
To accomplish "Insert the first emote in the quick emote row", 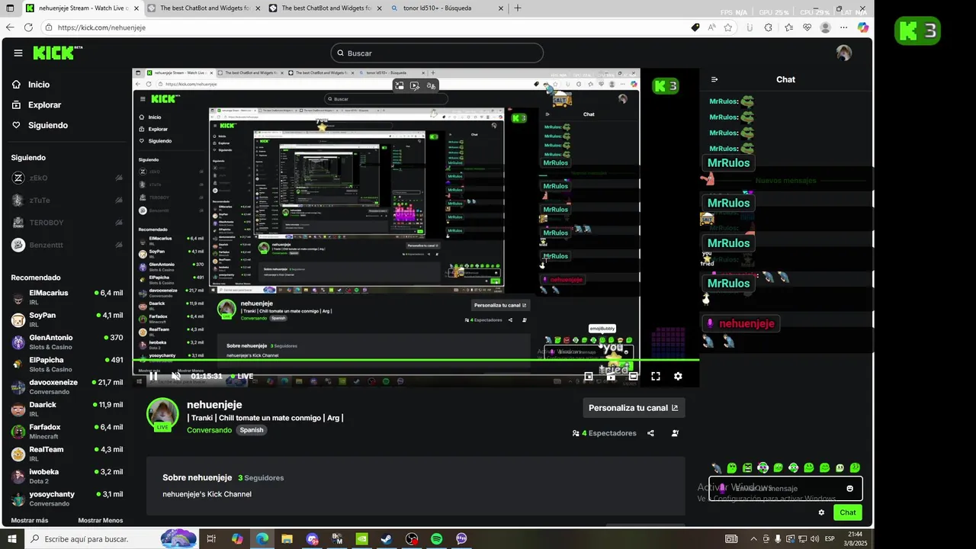I will click(716, 468).
